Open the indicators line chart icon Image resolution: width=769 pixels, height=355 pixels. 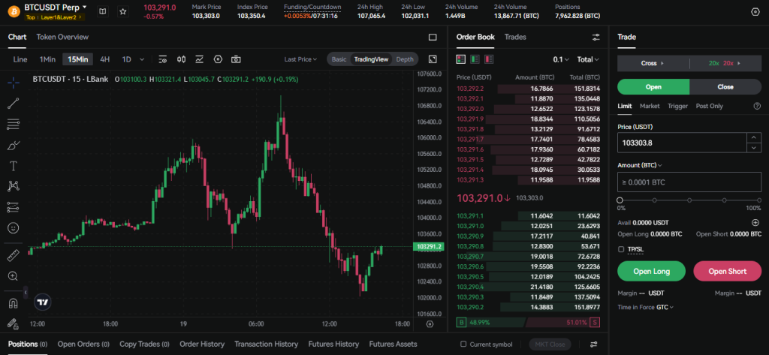tap(200, 59)
